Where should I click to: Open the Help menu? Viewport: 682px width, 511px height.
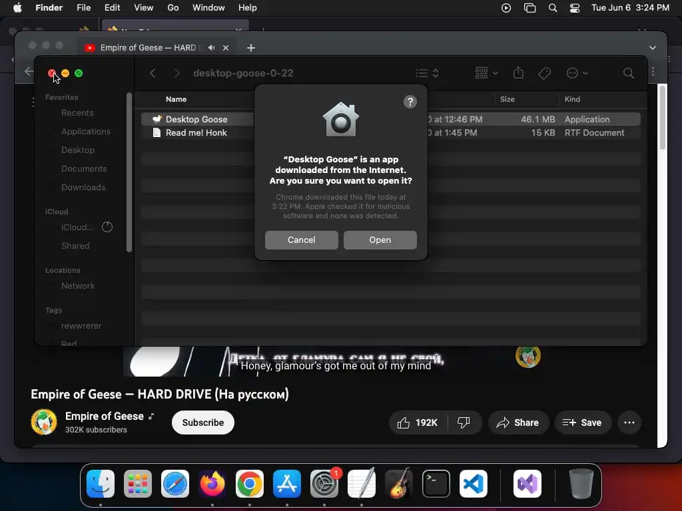248,8
